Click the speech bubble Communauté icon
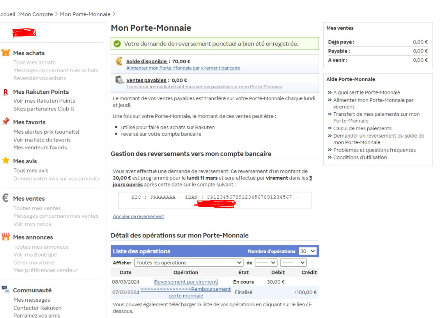Image resolution: width=448 pixels, height=318 pixels. coord(5,290)
